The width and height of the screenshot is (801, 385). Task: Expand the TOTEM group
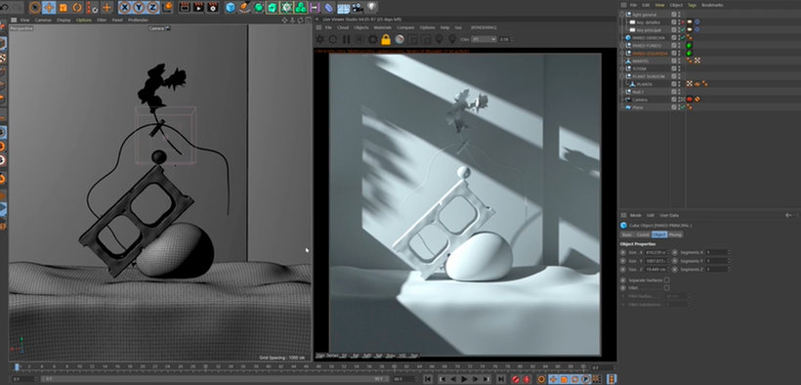click(x=621, y=68)
